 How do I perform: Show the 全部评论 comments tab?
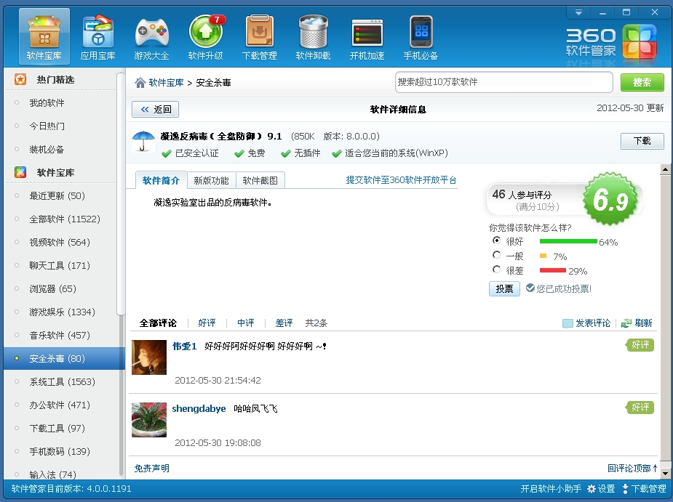click(158, 323)
